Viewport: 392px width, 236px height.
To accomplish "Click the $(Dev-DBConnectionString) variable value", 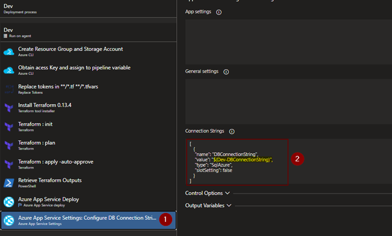I will (x=242, y=159).
